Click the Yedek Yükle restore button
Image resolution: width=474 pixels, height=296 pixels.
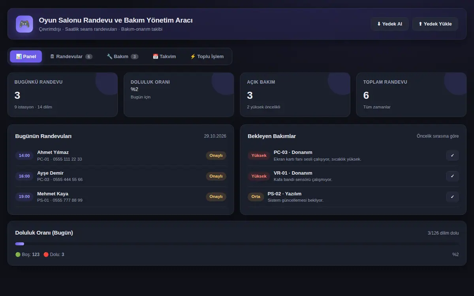[x=435, y=24]
